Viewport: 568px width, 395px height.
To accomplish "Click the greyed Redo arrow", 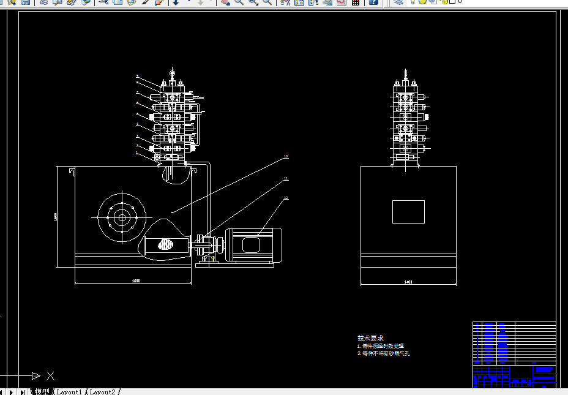I will pos(200,2).
